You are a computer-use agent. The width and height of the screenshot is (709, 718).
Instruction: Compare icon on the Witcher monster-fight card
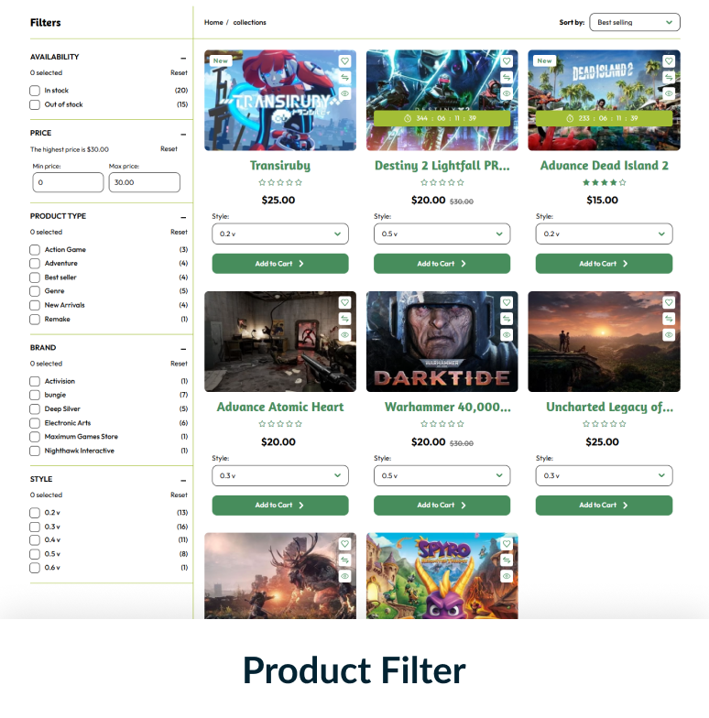(344, 560)
